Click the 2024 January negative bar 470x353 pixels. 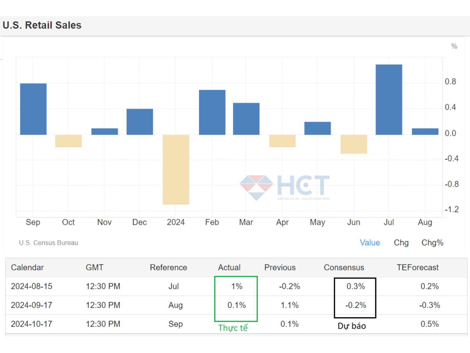coord(176,169)
